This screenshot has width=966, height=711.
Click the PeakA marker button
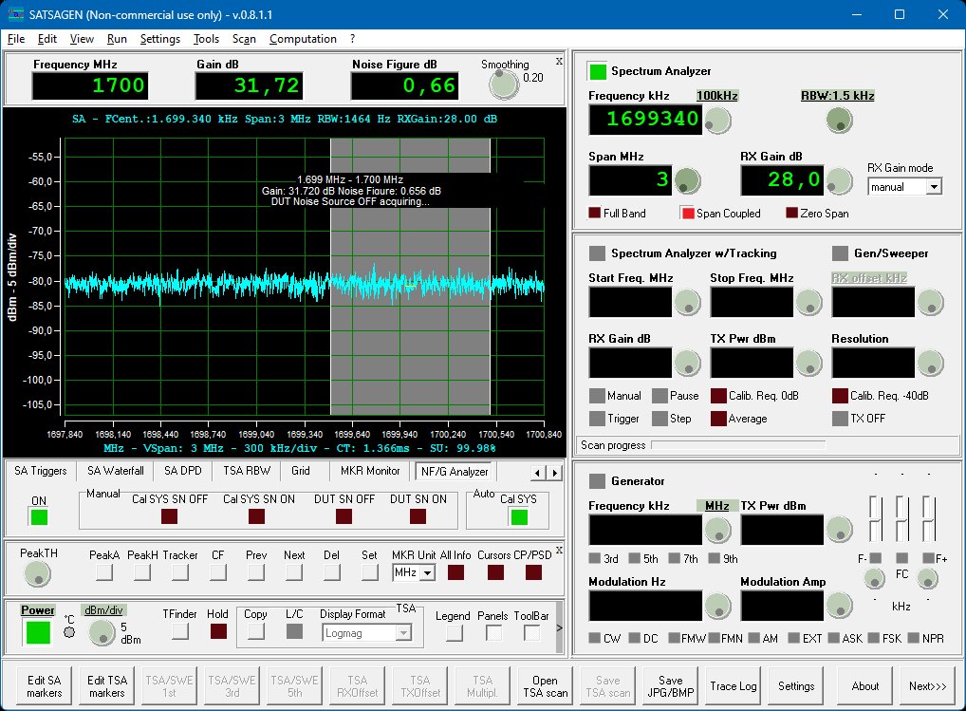104,572
